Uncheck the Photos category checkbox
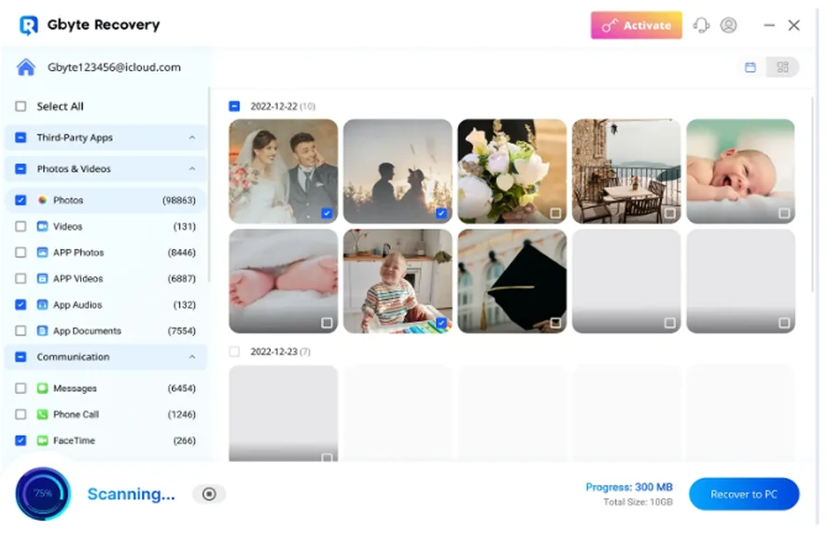 click(21, 201)
